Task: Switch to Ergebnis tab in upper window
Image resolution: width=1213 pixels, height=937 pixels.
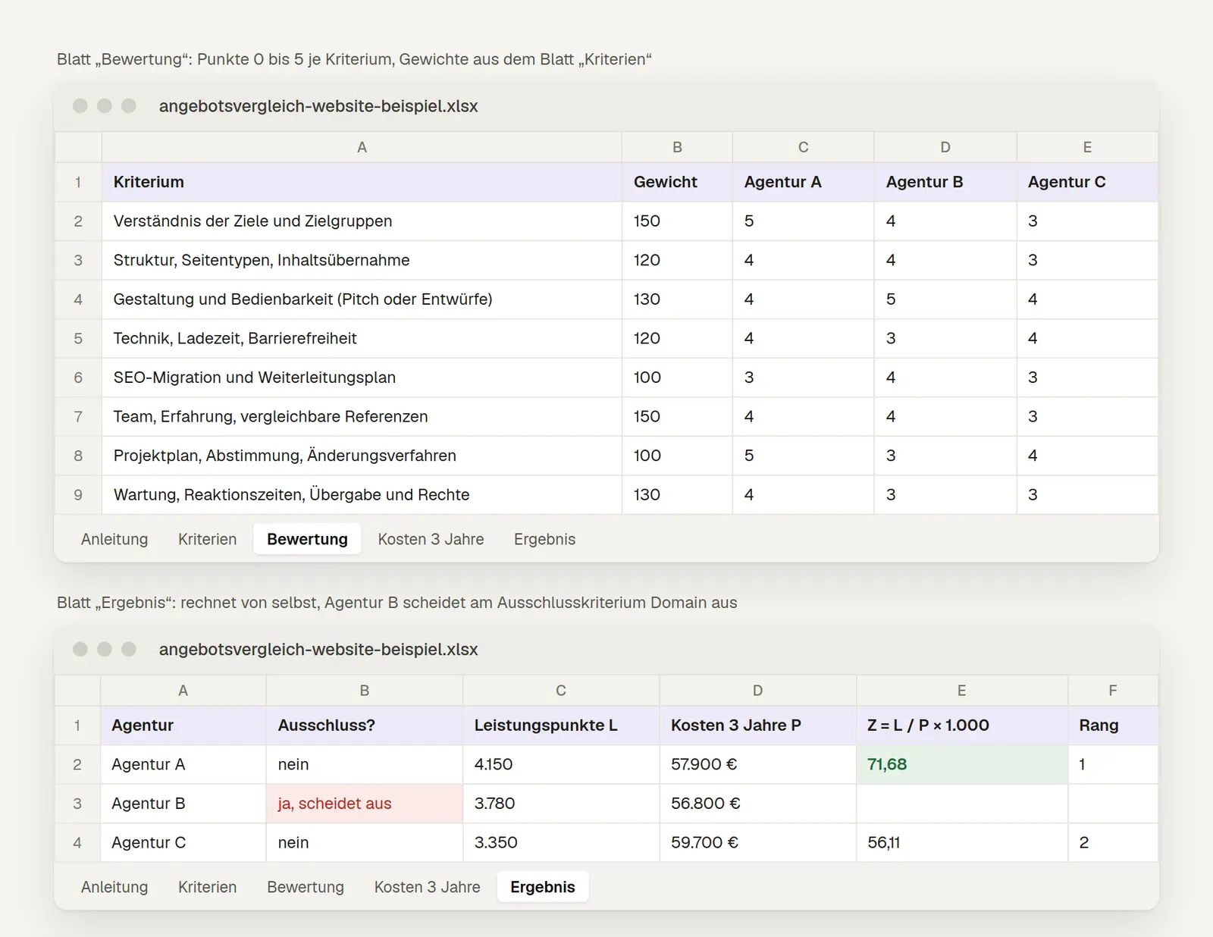Action: (544, 539)
